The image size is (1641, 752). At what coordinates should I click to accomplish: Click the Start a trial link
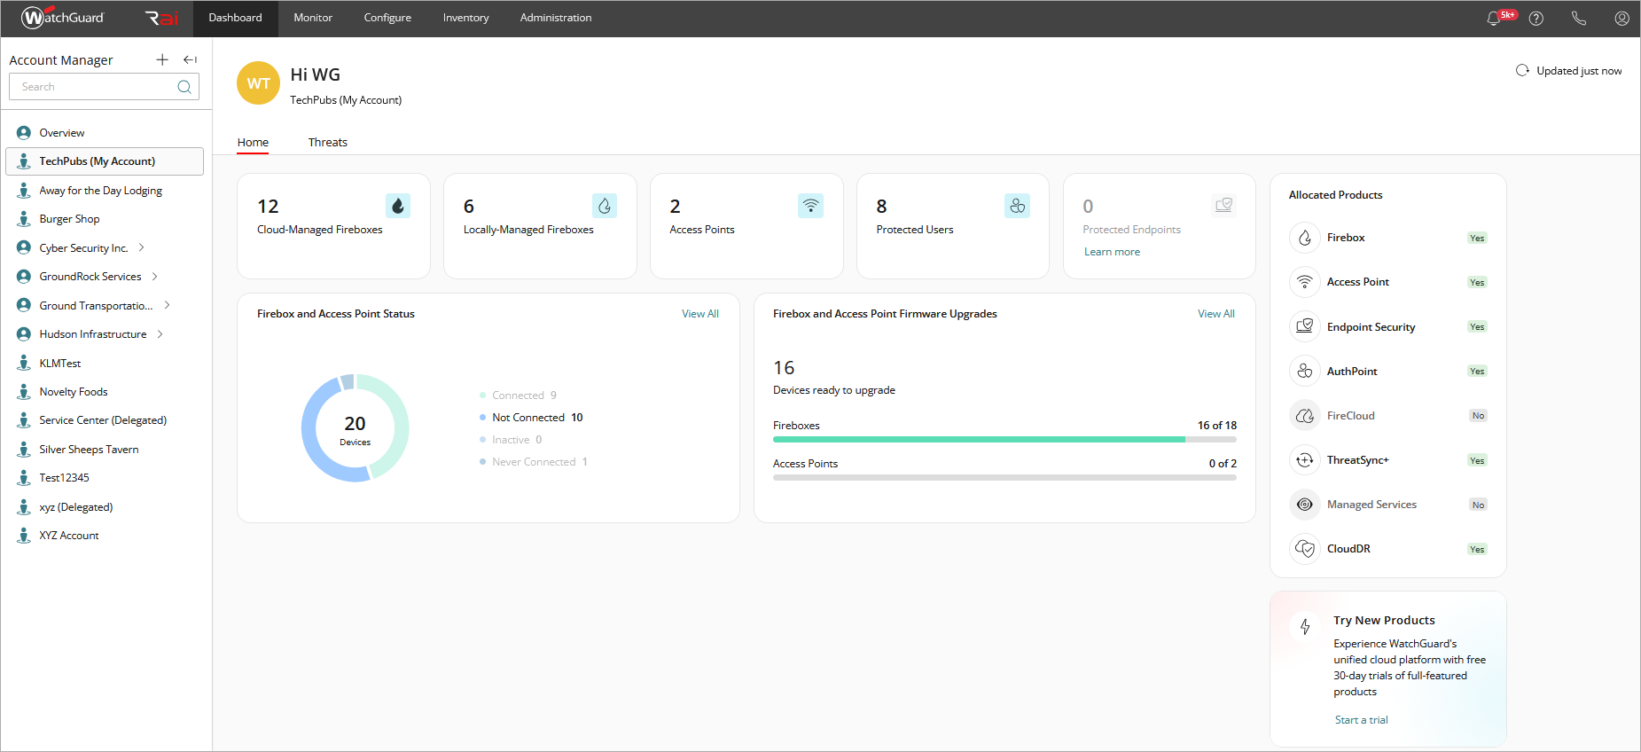click(x=1361, y=720)
